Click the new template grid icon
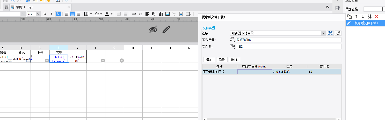Viewport: 385px width, 120px height. pos(6,7)
